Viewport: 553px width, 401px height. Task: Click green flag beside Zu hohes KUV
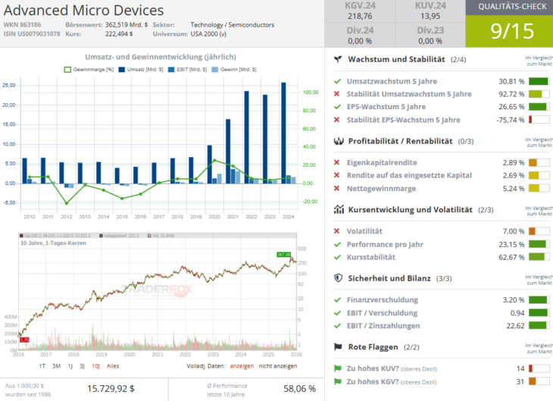337,368
